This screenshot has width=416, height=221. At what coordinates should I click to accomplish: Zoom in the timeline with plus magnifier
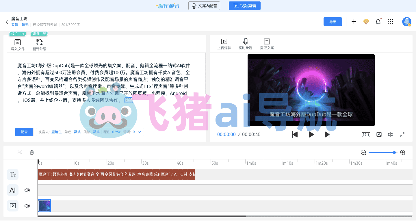point(403,153)
